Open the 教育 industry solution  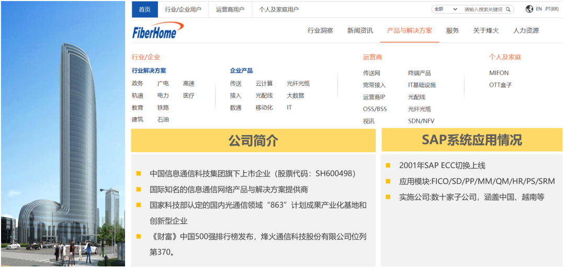click(x=137, y=107)
